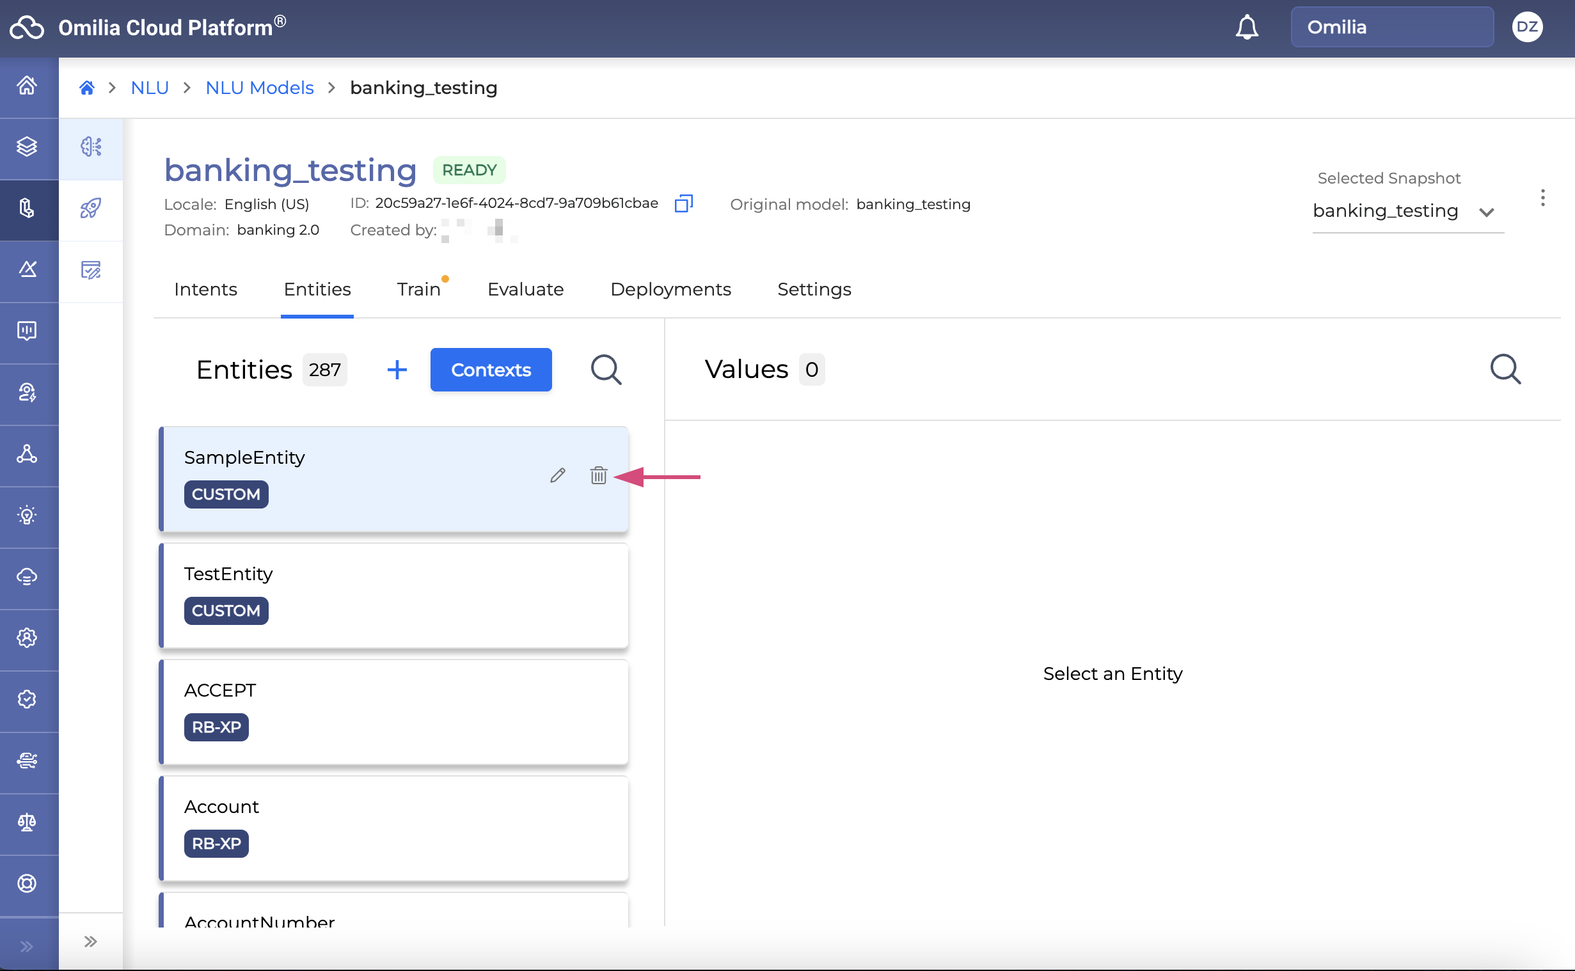Click the Contexts button

(x=491, y=370)
